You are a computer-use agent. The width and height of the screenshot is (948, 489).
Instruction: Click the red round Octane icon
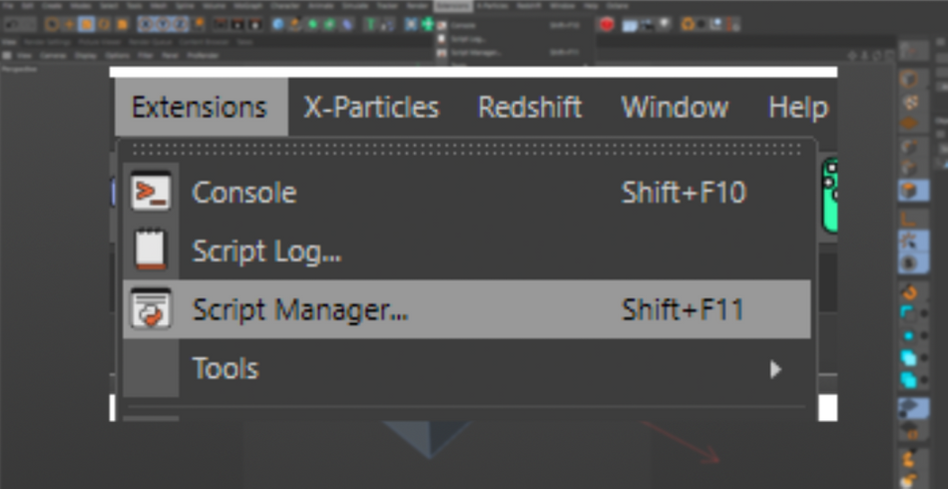coord(607,24)
